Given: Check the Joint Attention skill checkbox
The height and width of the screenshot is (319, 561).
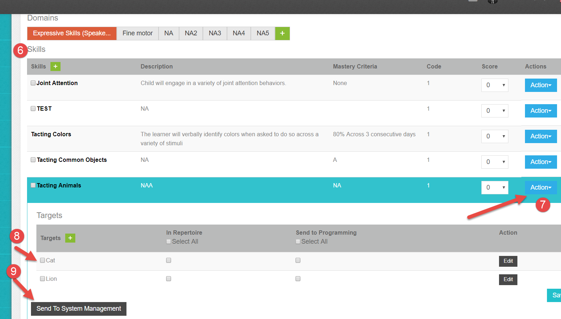Looking at the screenshot, I should click(x=33, y=83).
